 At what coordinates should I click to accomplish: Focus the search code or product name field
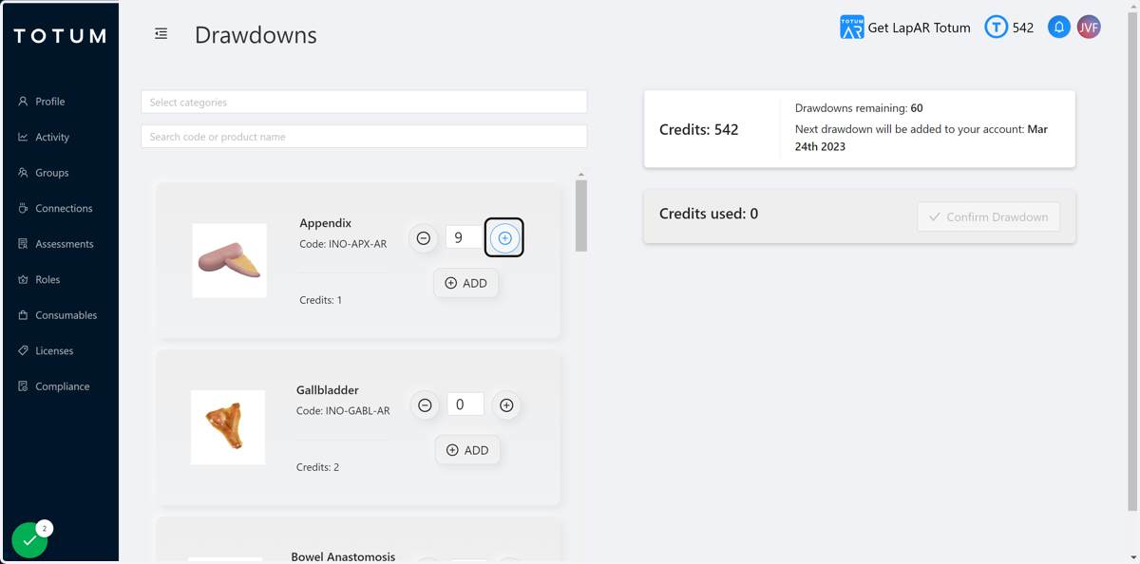364,137
